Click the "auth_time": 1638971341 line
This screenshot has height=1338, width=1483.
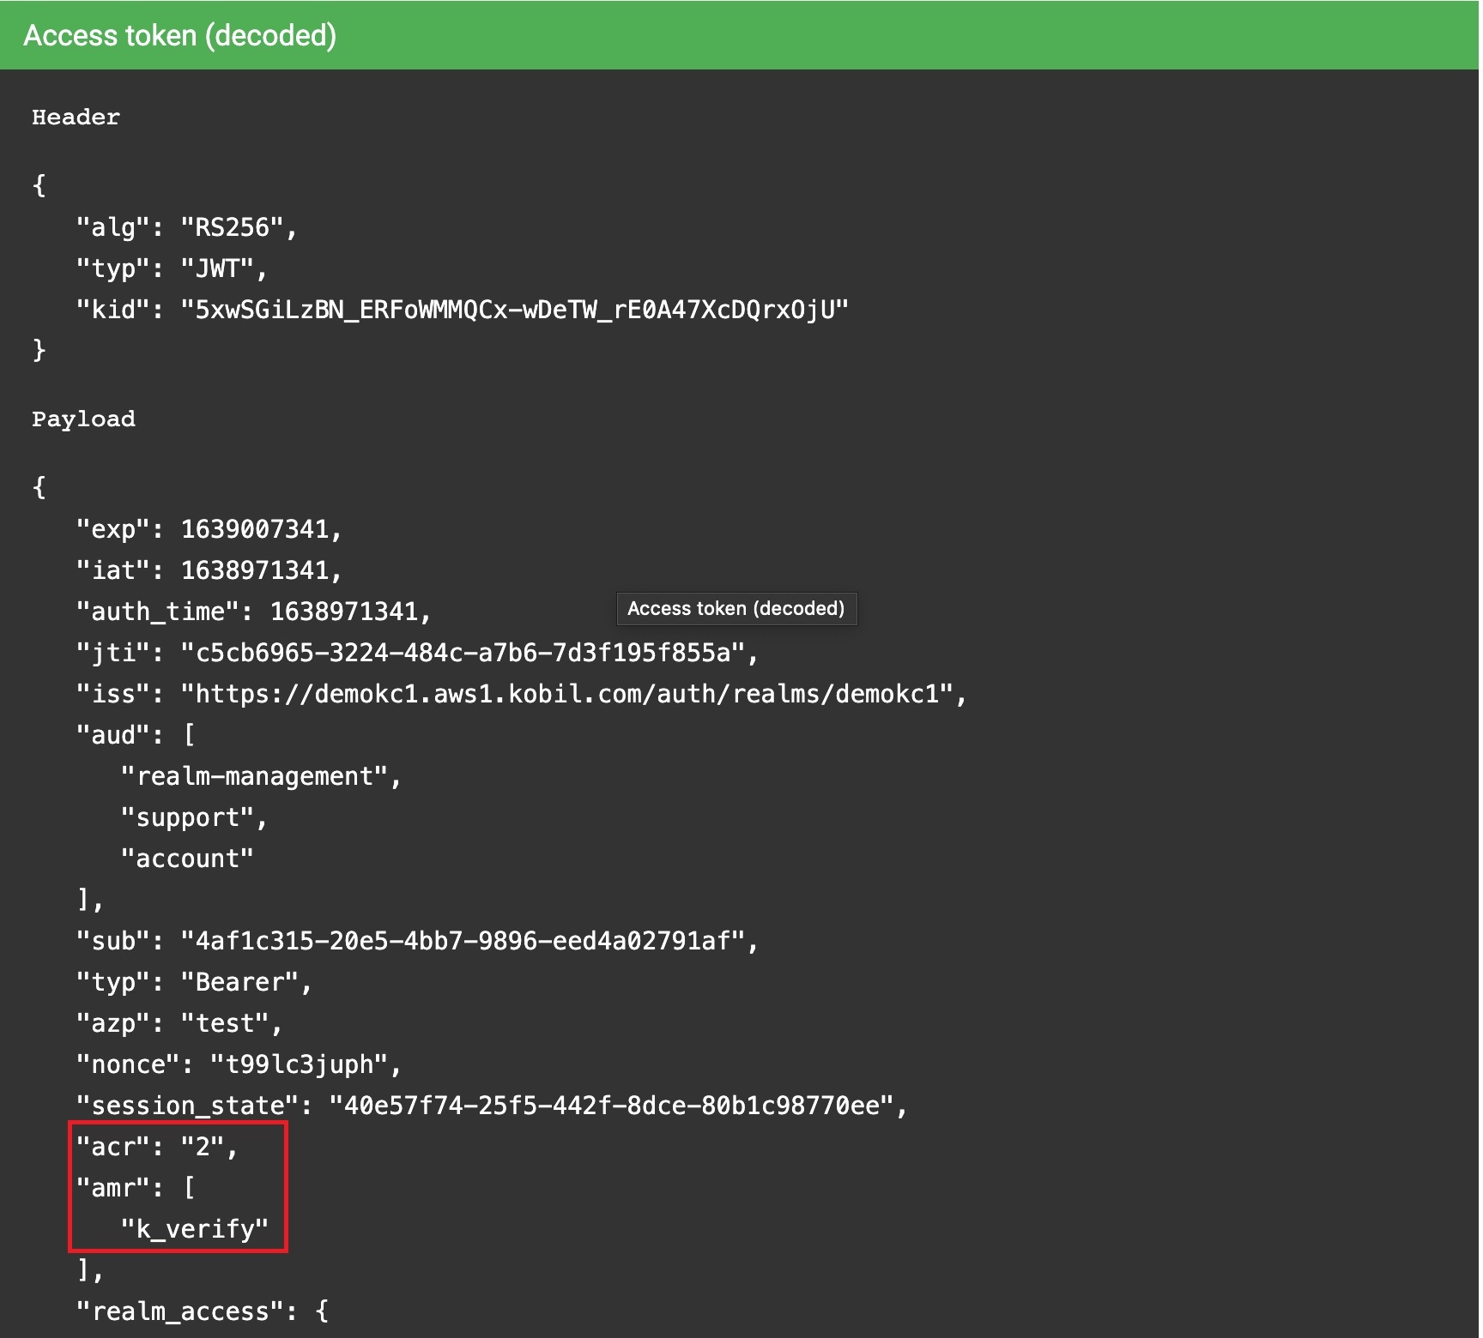253,612
